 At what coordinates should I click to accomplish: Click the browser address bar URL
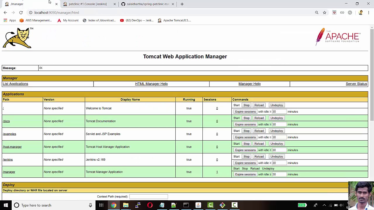[x=57, y=13]
